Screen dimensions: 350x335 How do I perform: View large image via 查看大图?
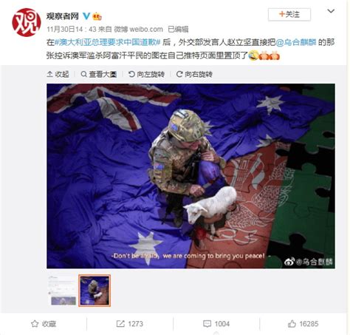[99, 74]
